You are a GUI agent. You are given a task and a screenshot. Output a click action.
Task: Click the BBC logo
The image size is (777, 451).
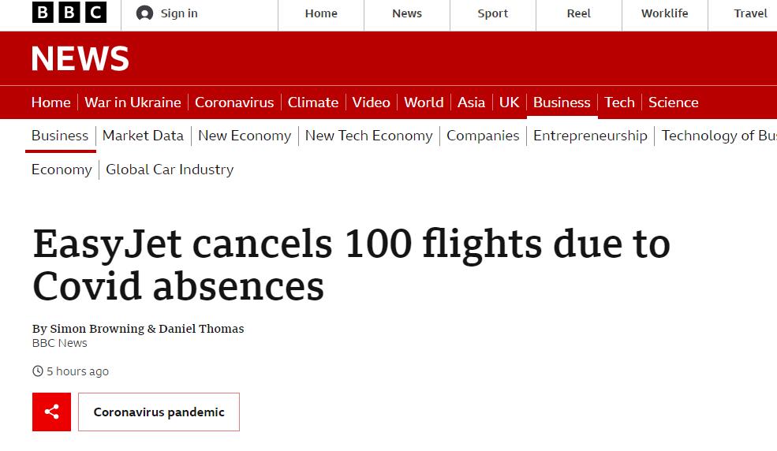point(69,13)
